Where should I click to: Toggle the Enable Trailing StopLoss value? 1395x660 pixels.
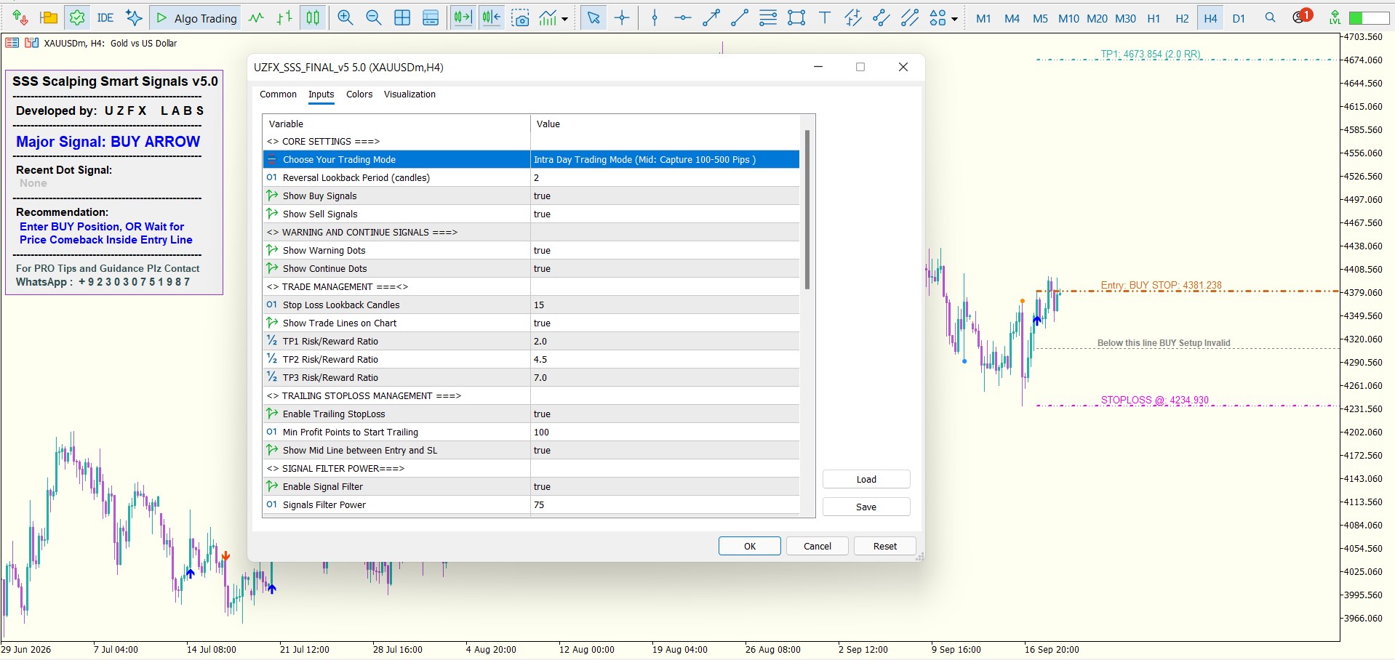(x=665, y=414)
